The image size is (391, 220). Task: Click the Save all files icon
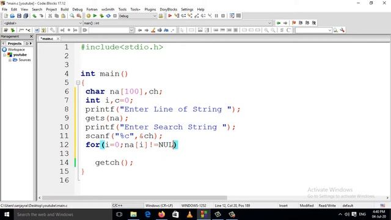click(x=26, y=16)
